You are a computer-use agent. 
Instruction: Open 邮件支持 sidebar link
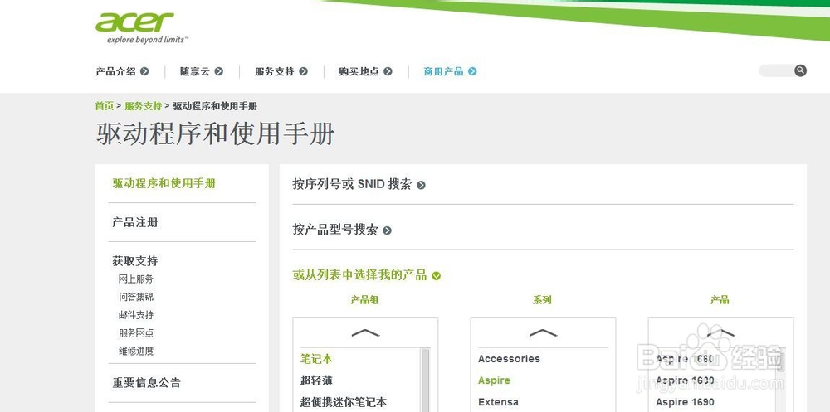point(136,315)
